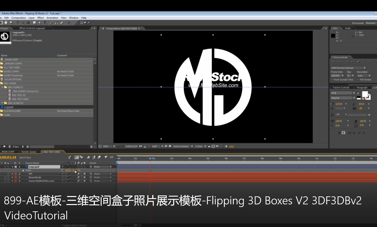Toggle Frame Blending for timeline layers

94,157
